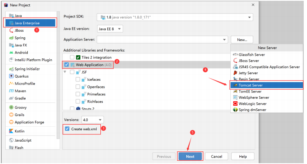Screen dimensions: 307x164
Task: Click the Kotlin icon
Action: tap(11, 131)
